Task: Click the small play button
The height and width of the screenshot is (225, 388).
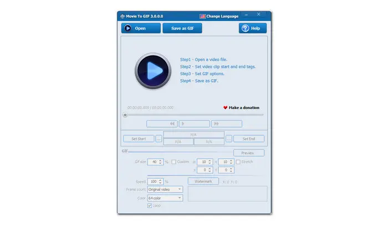Action: 194,124
